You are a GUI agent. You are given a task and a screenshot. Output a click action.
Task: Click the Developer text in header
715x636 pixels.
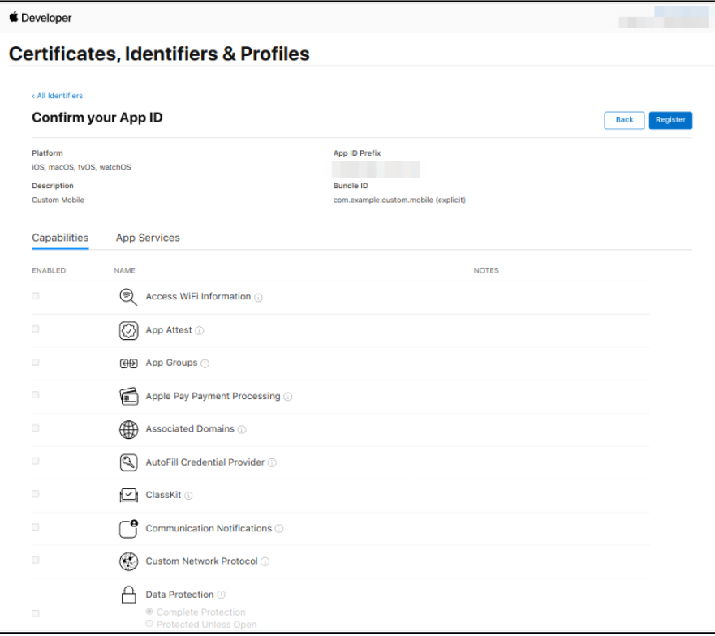(x=46, y=18)
